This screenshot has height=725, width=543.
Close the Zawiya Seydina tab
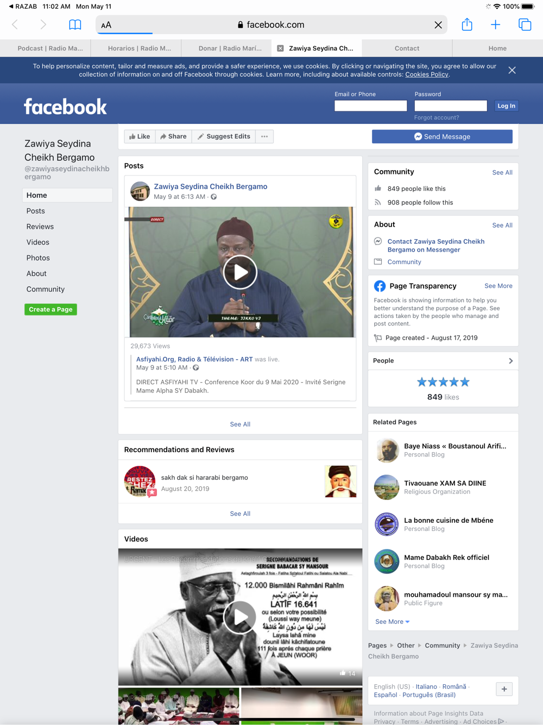pyautogui.click(x=280, y=48)
